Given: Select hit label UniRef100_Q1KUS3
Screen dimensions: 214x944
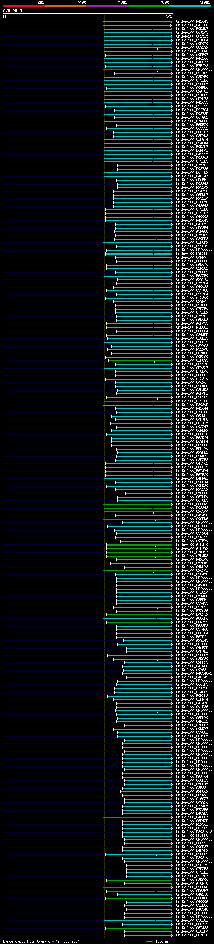Looking at the screenshot, I should click(192, 361).
